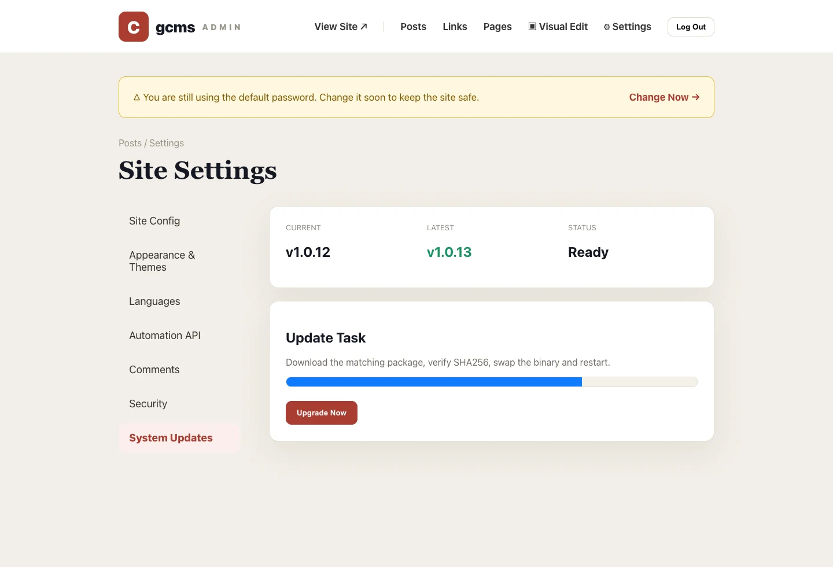The width and height of the screenshot is (833, 567).
Task: Click the Update Task heading
Action: click(x=326, y=338)
